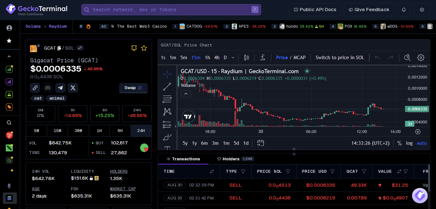The height and width of the screenshot is (209, 436).
Task: Open the token's X profile
Action: [73, 88]
